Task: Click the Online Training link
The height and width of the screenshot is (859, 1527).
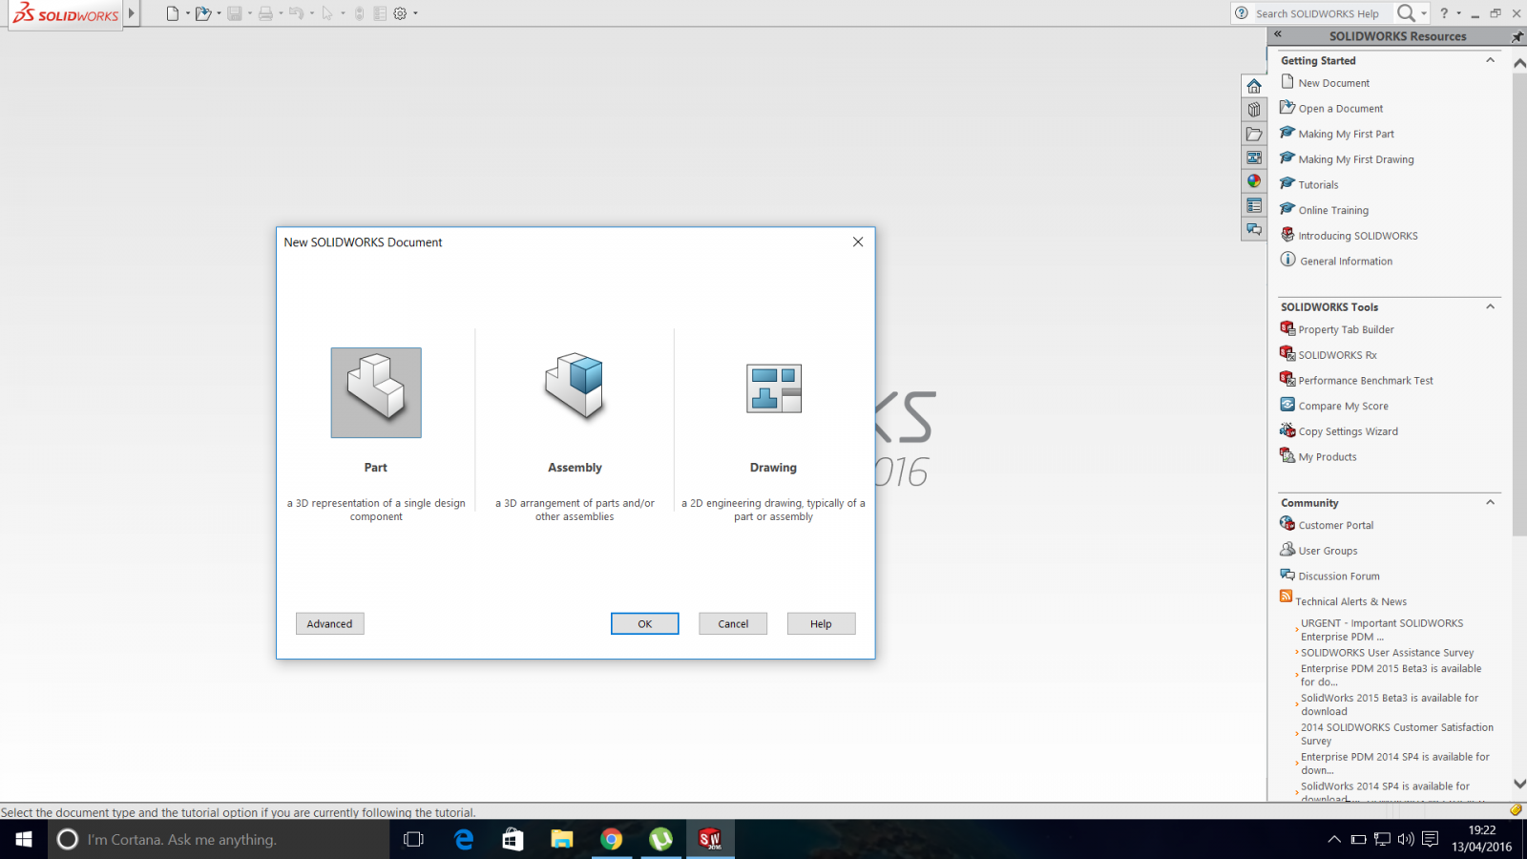Action: click(1333, 210)
